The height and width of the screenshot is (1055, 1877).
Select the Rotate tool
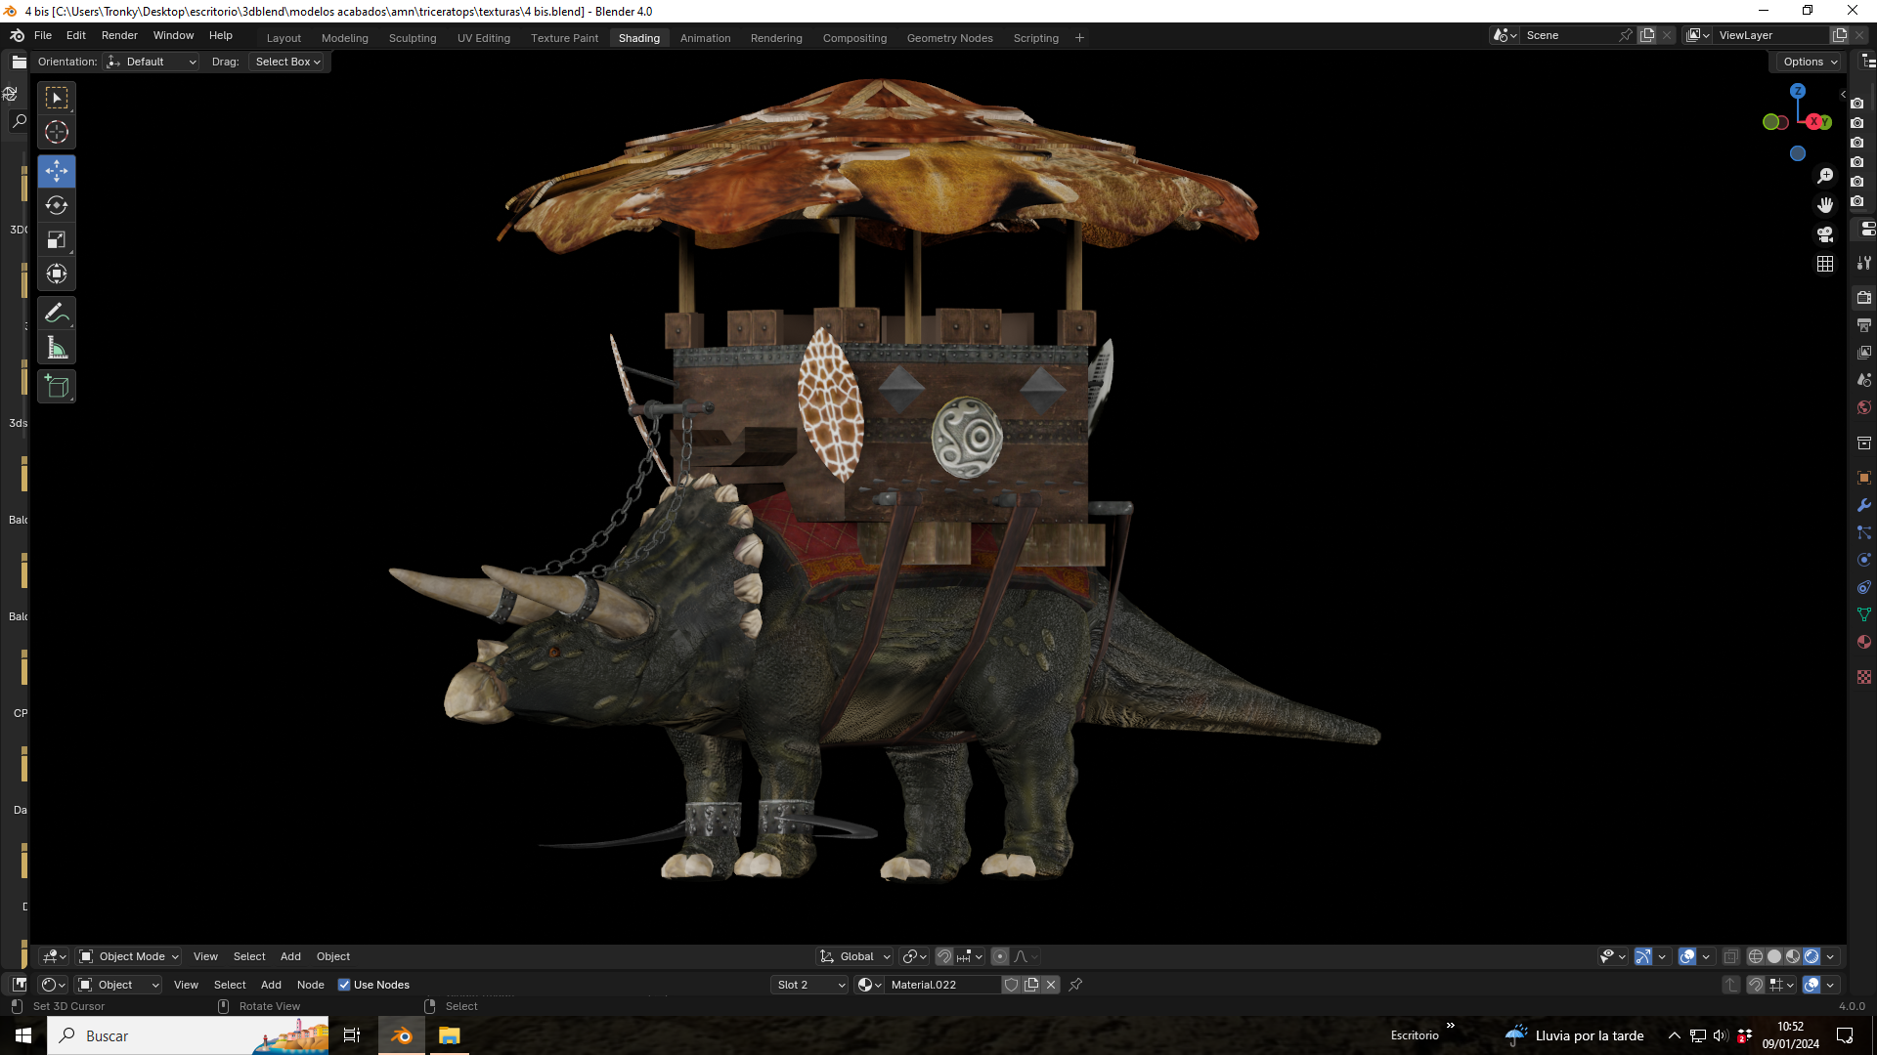(x=57, y=205)
